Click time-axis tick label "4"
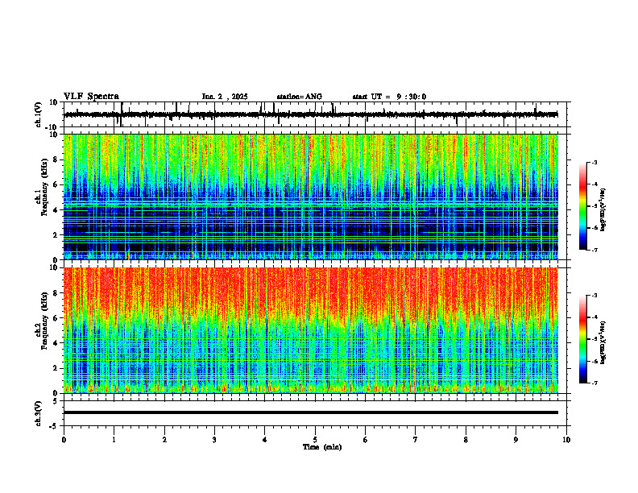 point(265,440)
